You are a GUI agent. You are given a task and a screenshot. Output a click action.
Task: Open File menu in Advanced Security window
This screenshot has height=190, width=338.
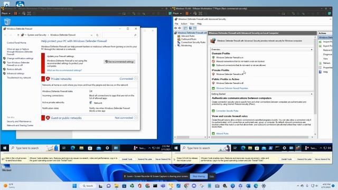(x=176, y=24)
